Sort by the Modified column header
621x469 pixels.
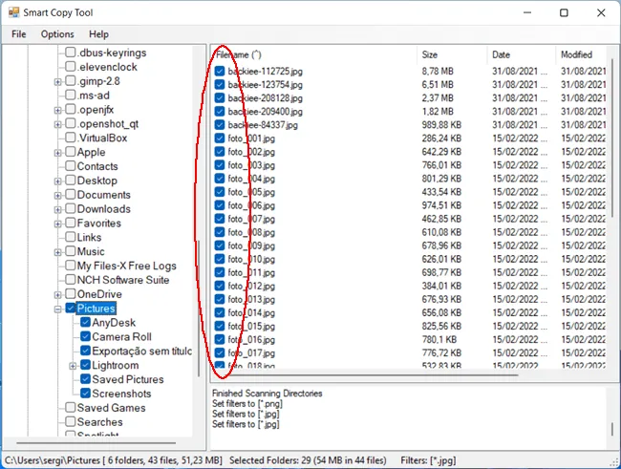pos(581,54)
